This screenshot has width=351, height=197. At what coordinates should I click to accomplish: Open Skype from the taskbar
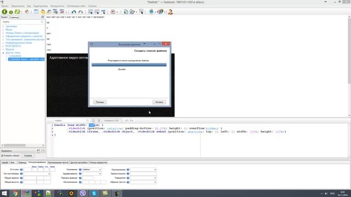tap(94, 193)
